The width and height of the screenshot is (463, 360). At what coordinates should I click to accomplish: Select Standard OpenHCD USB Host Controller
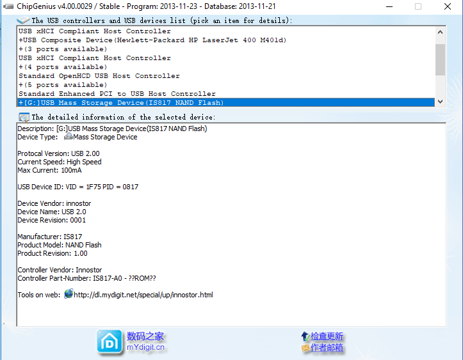coord(225,76)
